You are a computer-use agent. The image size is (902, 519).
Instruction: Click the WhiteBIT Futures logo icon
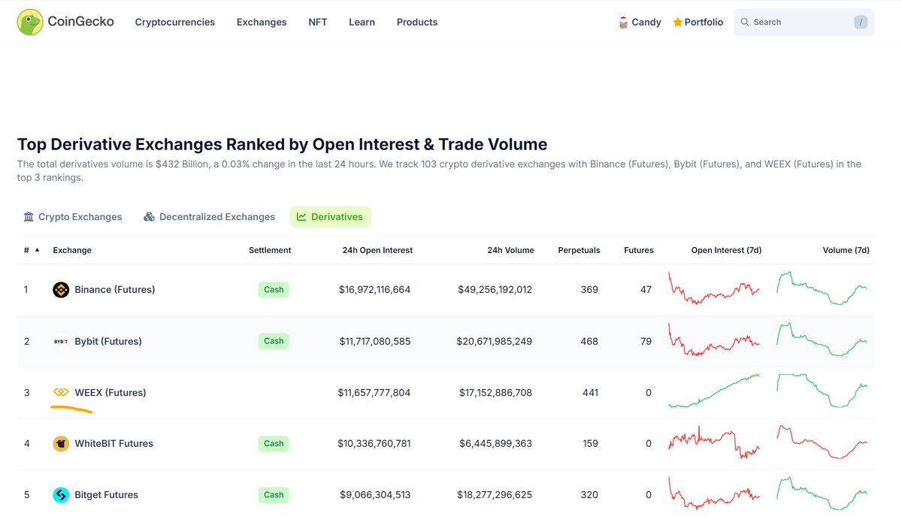[x=61, y=443]
